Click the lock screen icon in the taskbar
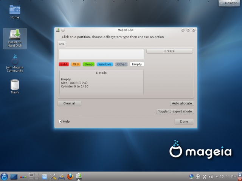This screenshot has height=181, width=242. (x=240, y=175)
